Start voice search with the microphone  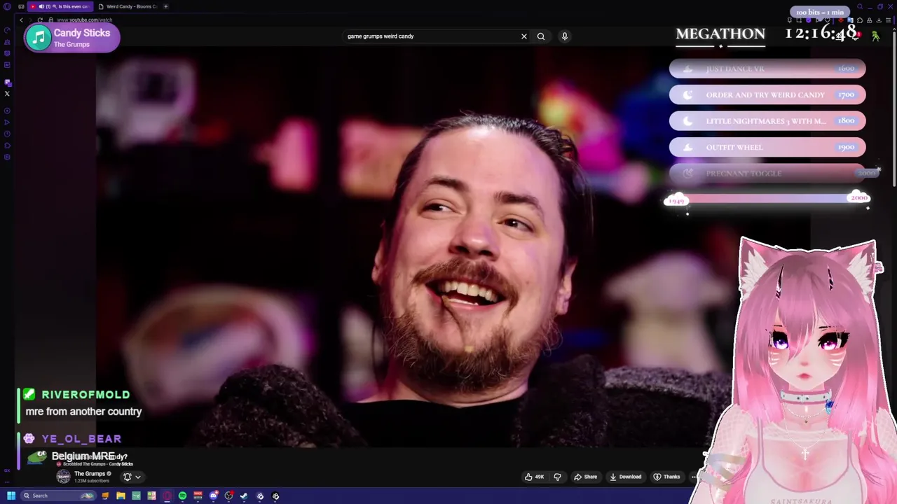[x=564, y=36]
